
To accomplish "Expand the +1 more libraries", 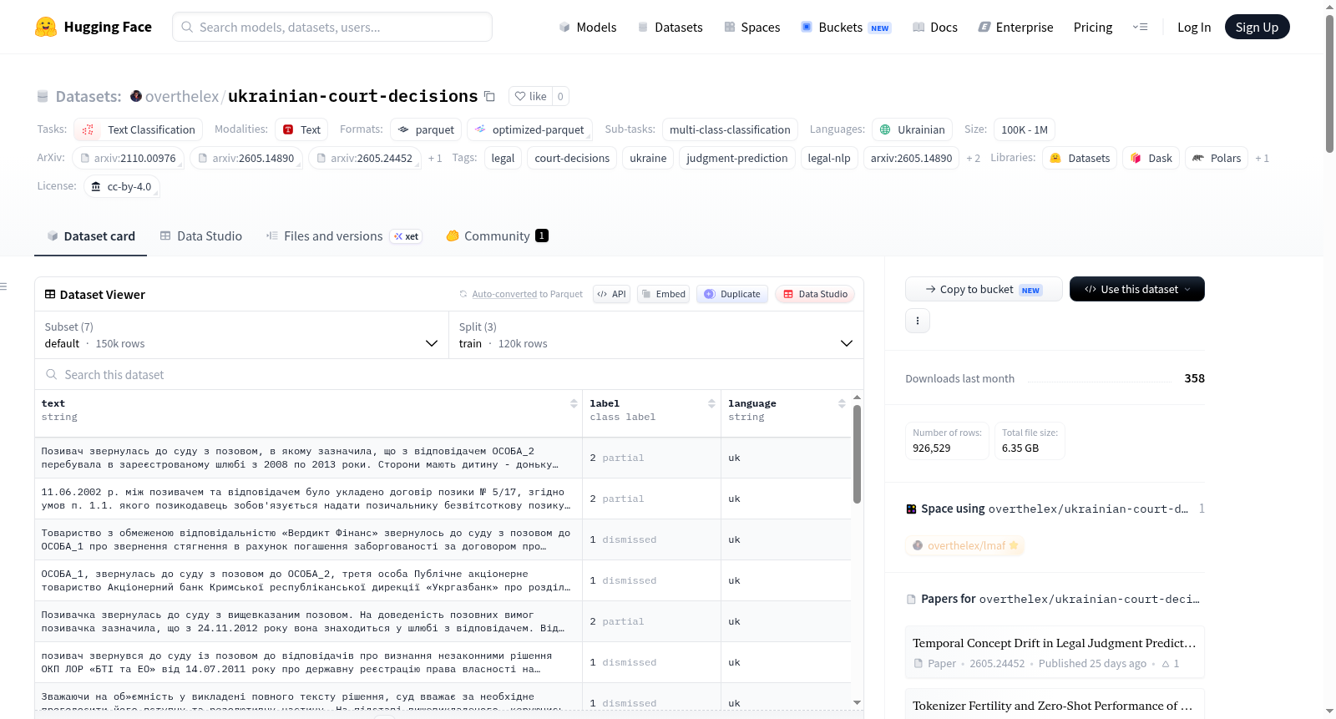I will pos(1263,158).
